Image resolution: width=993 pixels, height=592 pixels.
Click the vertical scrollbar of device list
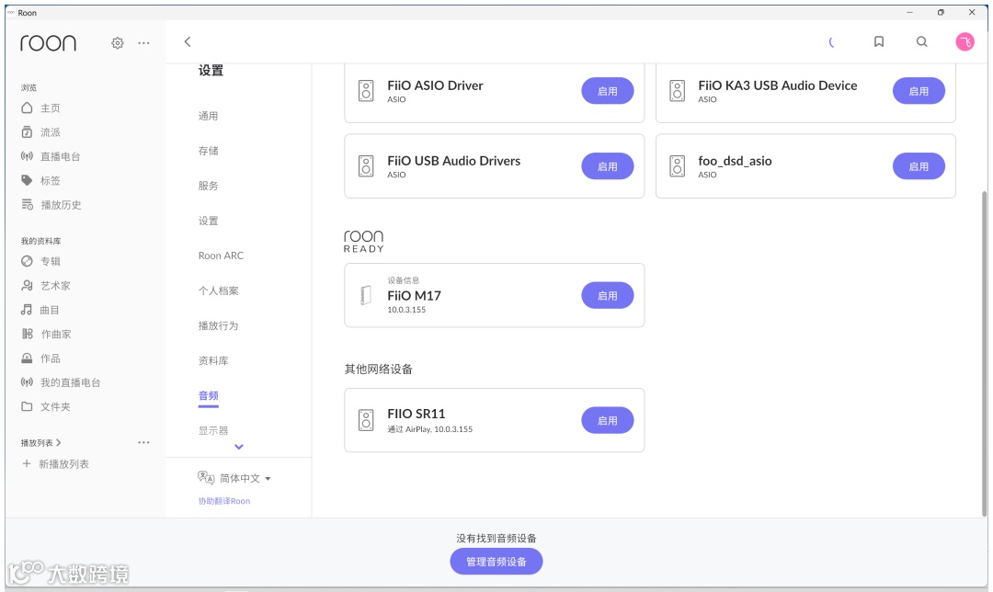(x=984, y=352)
